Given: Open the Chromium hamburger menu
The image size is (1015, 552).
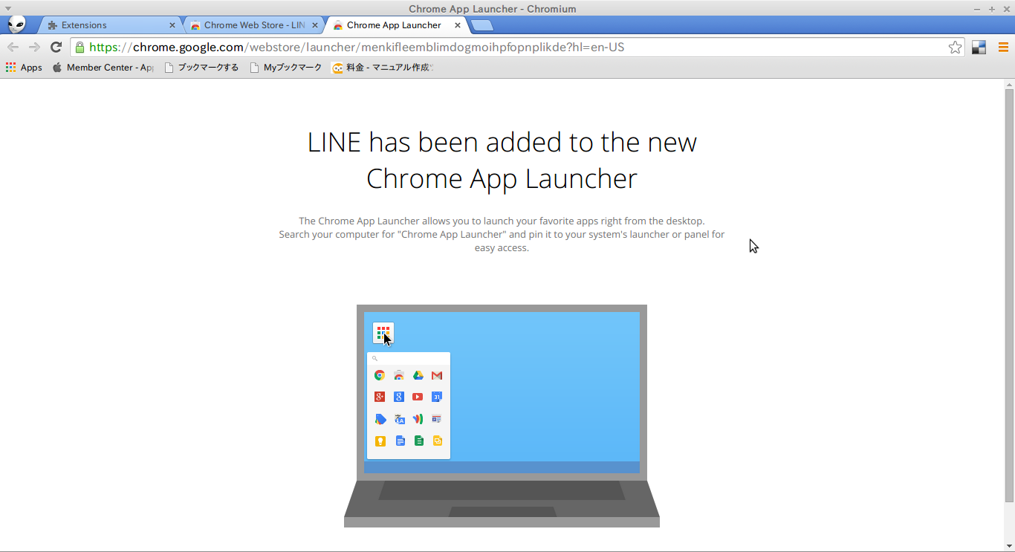Looking at the screenshot, I should [1003, 48].
